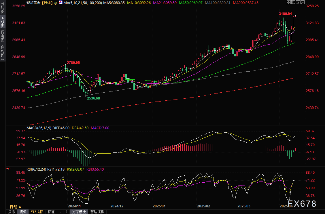325x214 pixels.
Task: Expand the 日线 period selector
Action: (x=16, y=207)
